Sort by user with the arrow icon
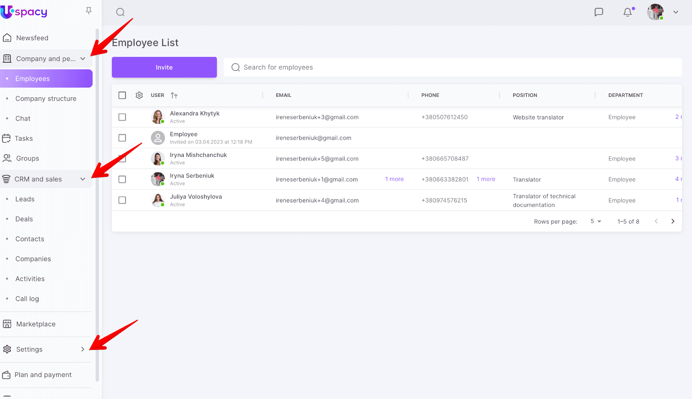This screenshot has height=399, width=692. 174,96
